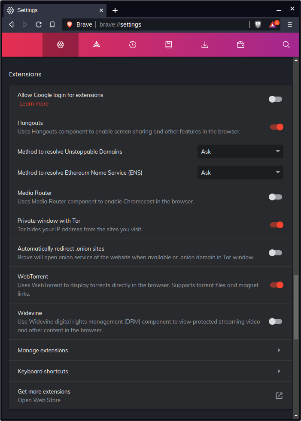The width and height of the screenshot is (301, 421).
Task: Open the History icon in settings navigation
Action: point(133,45)
